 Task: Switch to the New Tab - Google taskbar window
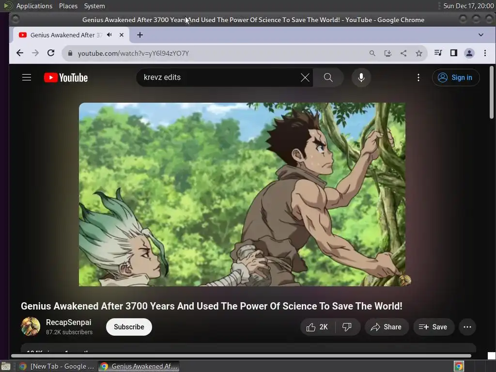tap(57, 366)
